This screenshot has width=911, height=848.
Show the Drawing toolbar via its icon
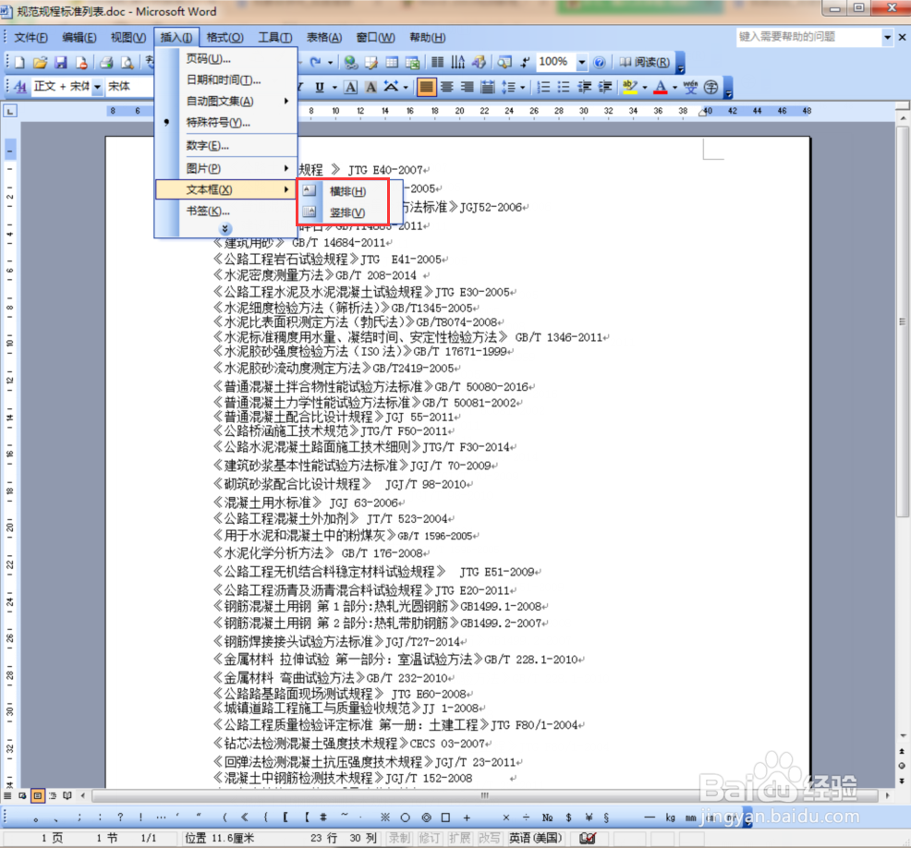[x=477, y=62]
